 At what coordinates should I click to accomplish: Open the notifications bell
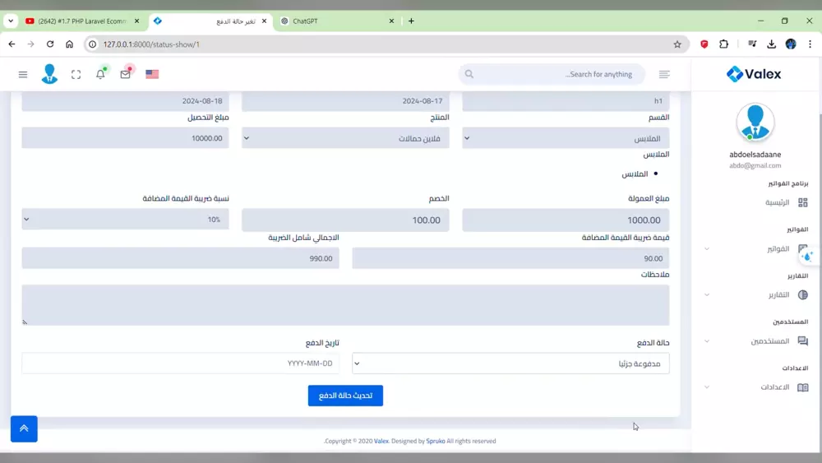pos(100,74)
